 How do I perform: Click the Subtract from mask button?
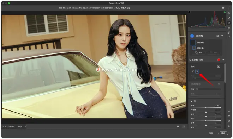click(213, 53)
